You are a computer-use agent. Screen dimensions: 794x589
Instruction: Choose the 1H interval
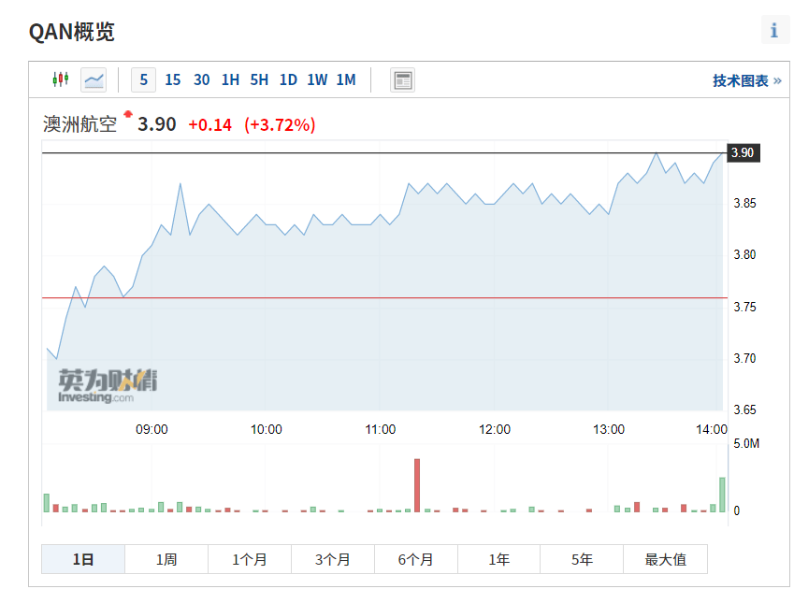point(230,80)
